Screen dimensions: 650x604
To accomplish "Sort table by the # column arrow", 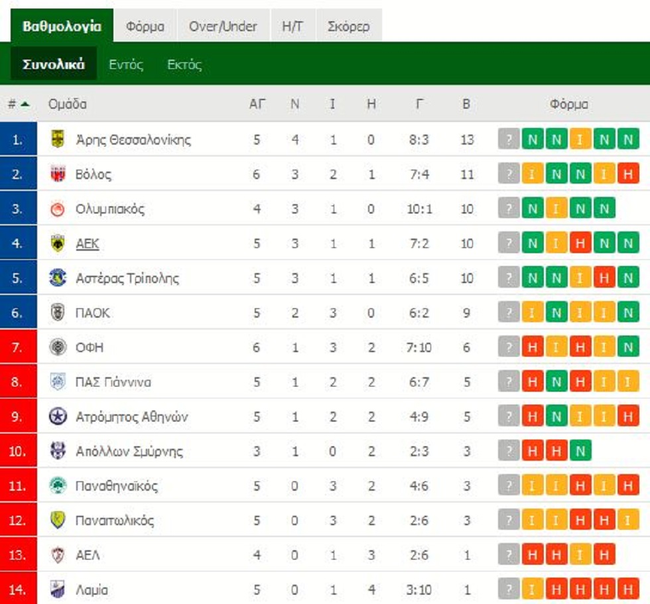I will pyautogui.click(x=25, y=104).
